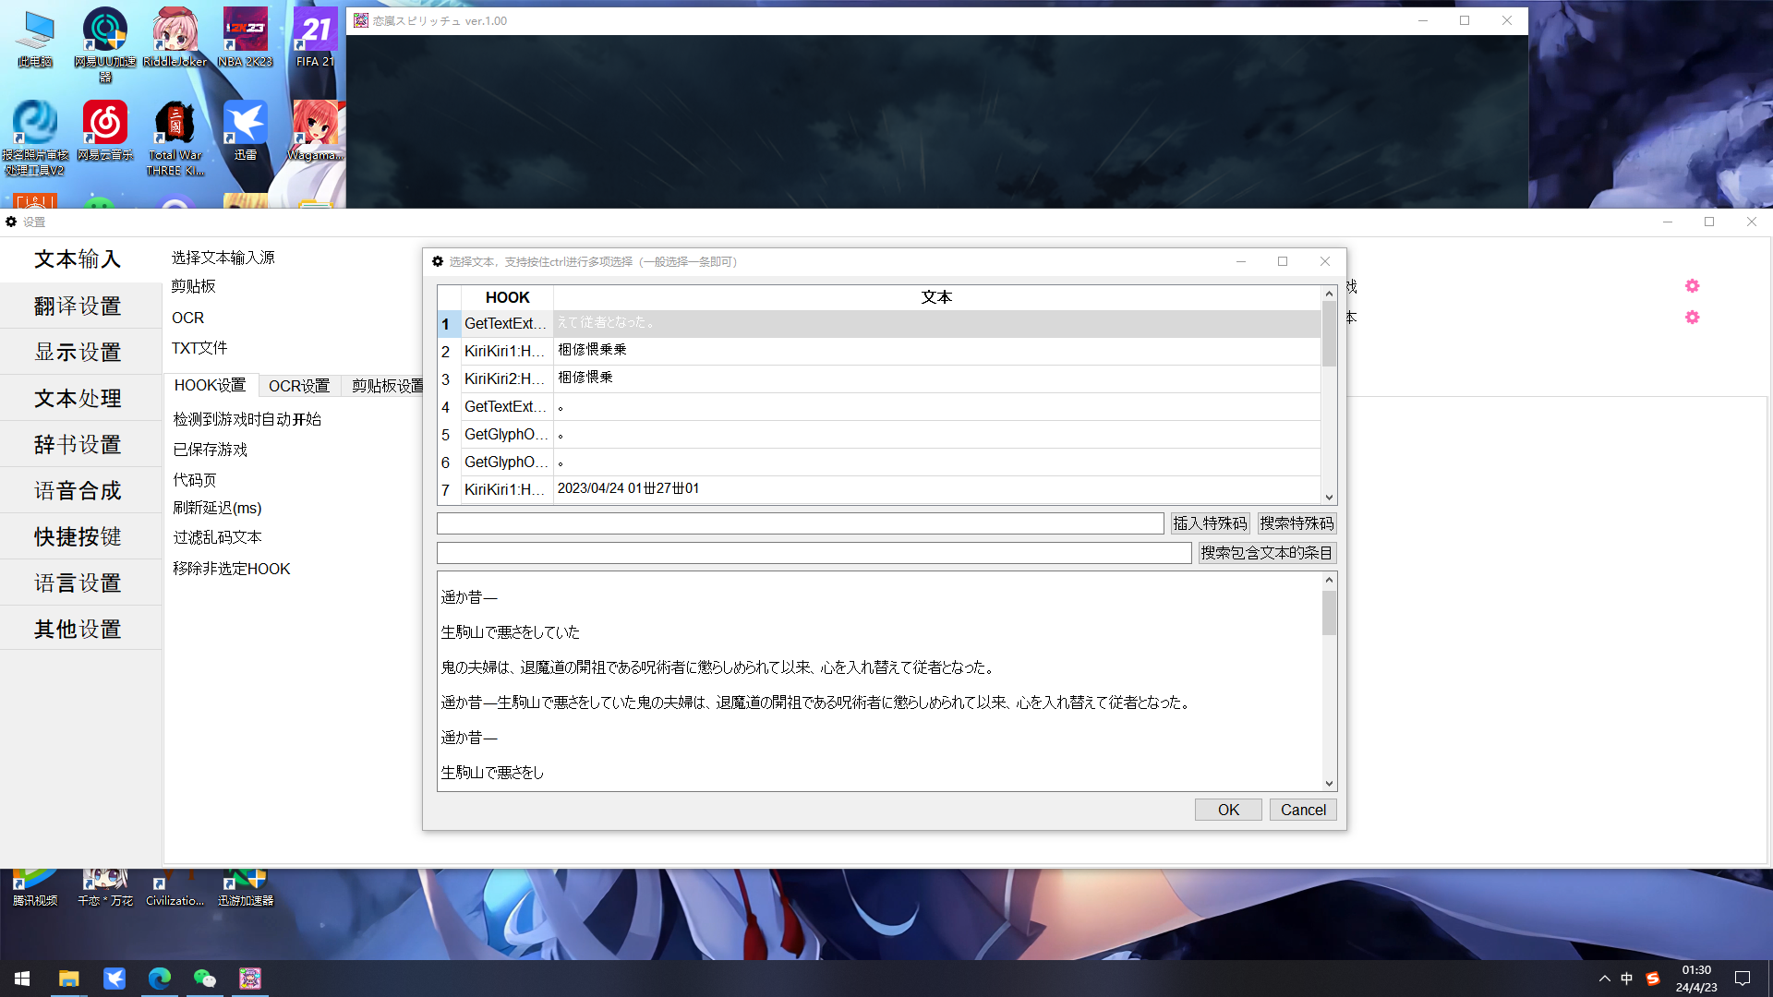Open Microsoft Edge from the taskbar
This screenshot has width=1773, height=997.
[x=159, y=978]
